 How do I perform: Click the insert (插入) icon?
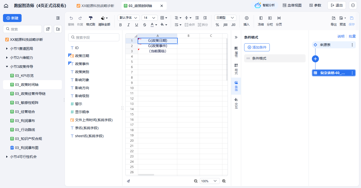pos(246,18)
